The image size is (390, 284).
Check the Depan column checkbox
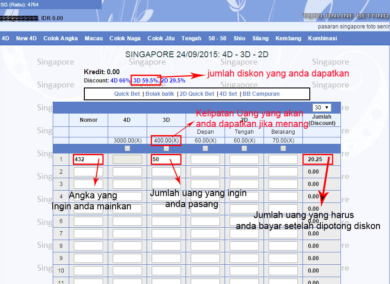click(x=205, y=148)
